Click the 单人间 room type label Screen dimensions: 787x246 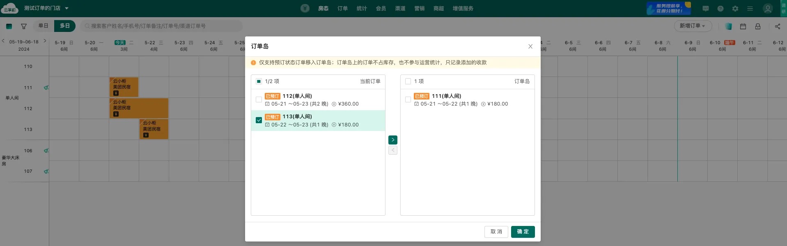pyautogui.click(x=12, y=98)
